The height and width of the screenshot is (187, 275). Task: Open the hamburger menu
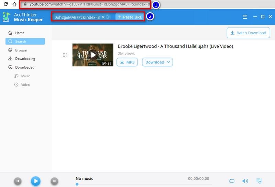pos(245,17)
